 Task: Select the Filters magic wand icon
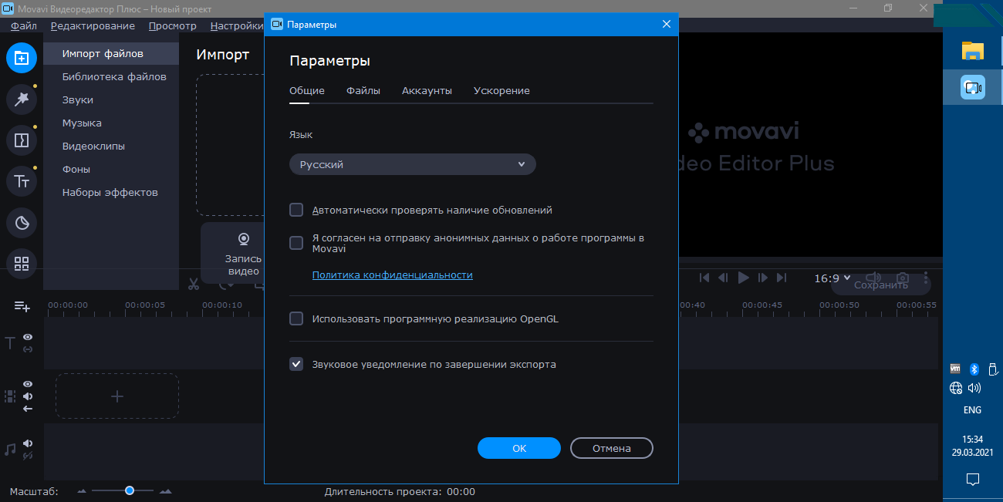(22, 99)
